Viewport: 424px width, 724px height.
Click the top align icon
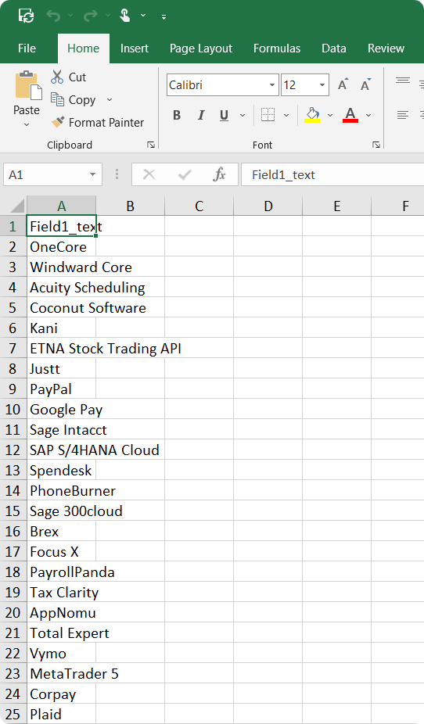[x=403, y=81]
